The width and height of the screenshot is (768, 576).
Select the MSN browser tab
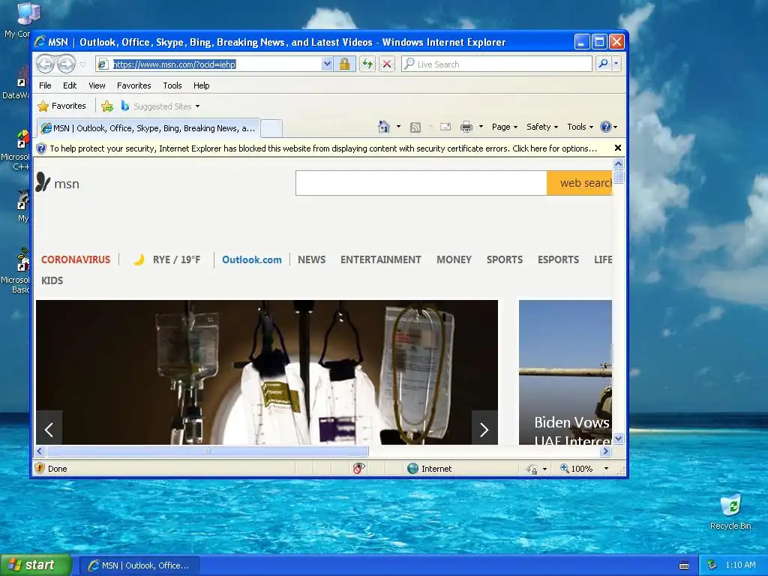click(x=148, y=128)
